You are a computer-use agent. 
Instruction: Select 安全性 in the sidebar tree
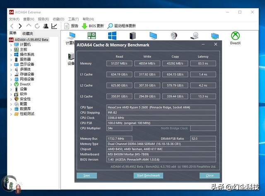(25, 99)
